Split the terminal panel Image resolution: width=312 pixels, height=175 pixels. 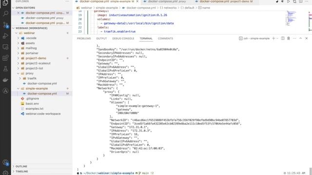point(283,38)
